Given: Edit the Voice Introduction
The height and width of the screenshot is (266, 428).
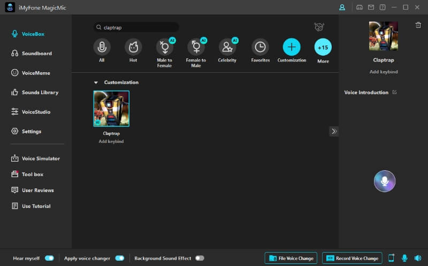Looking at the screenshot, I should [x=394, y=92].
